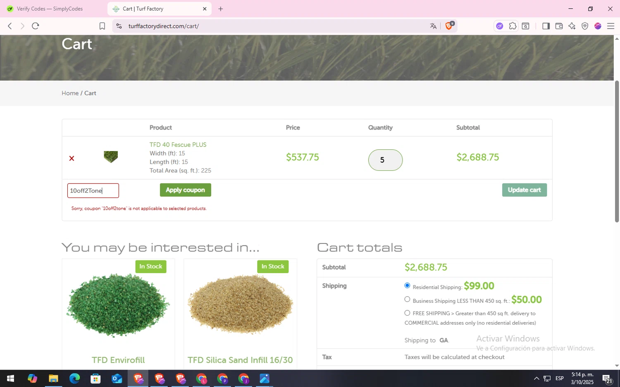Click the purple extension icon in the toolbar
Image resolution: width=620 pixels, height=387 pixels.
500,26
